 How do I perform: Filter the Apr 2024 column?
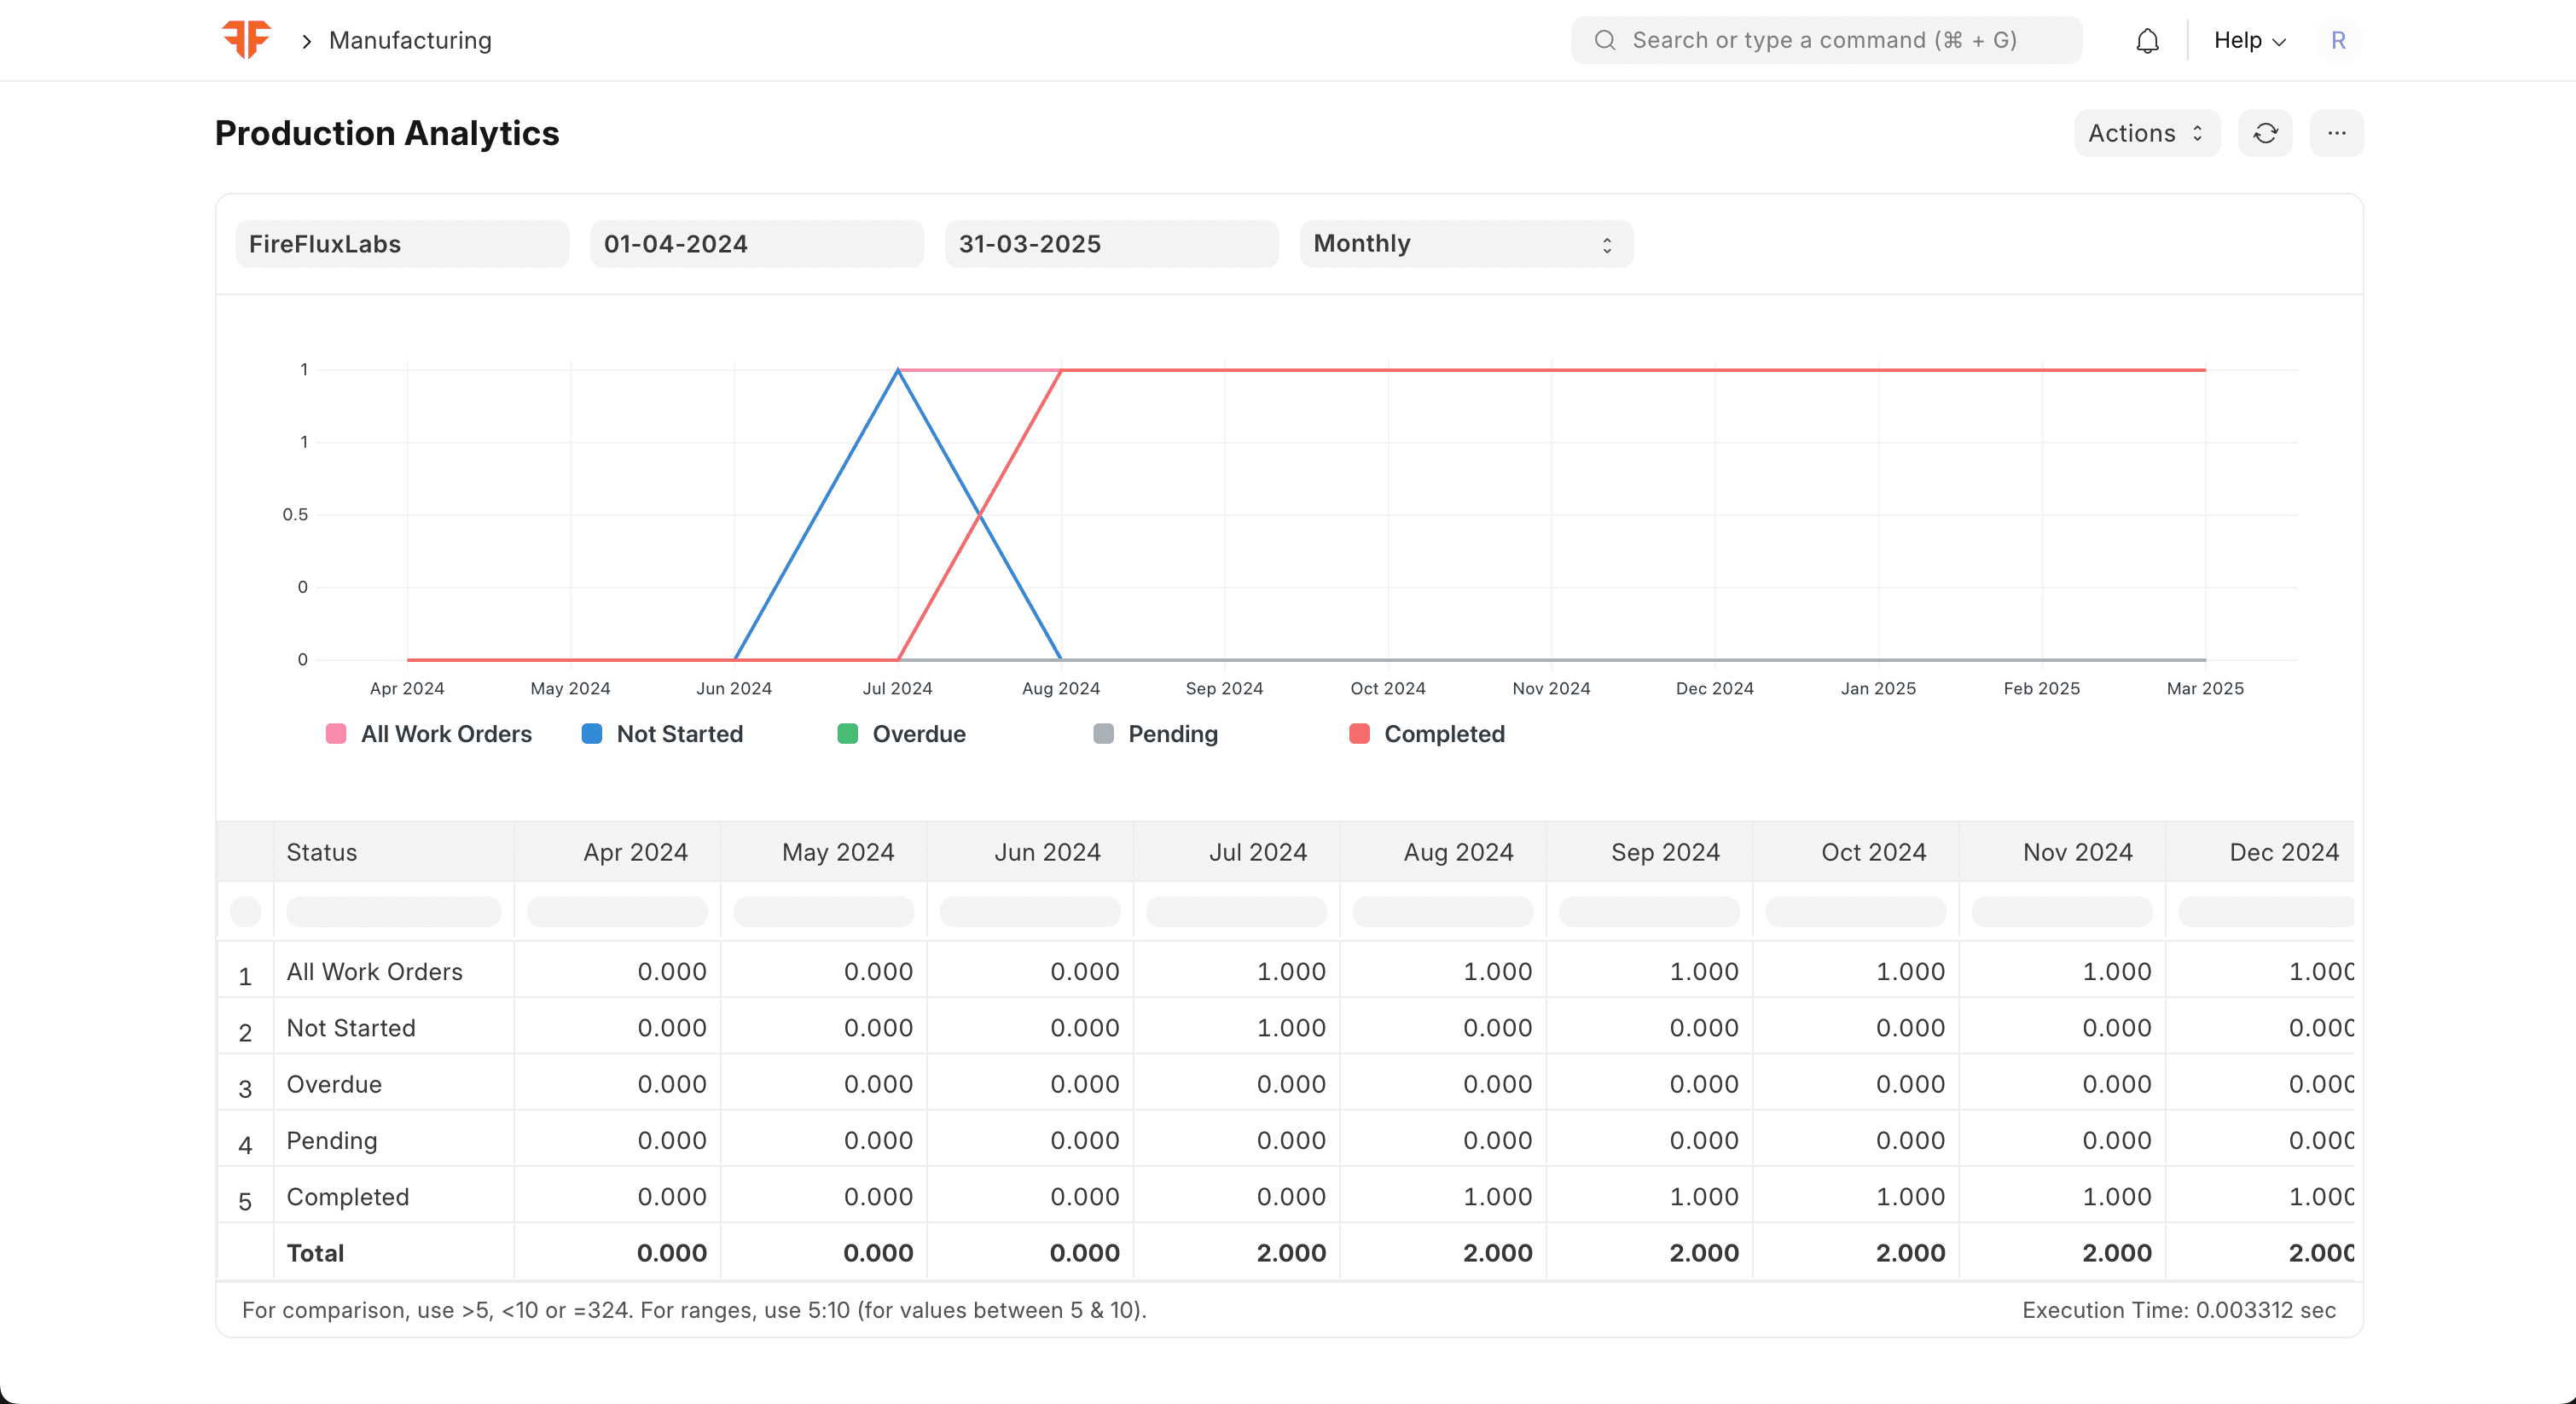point(617,911)
